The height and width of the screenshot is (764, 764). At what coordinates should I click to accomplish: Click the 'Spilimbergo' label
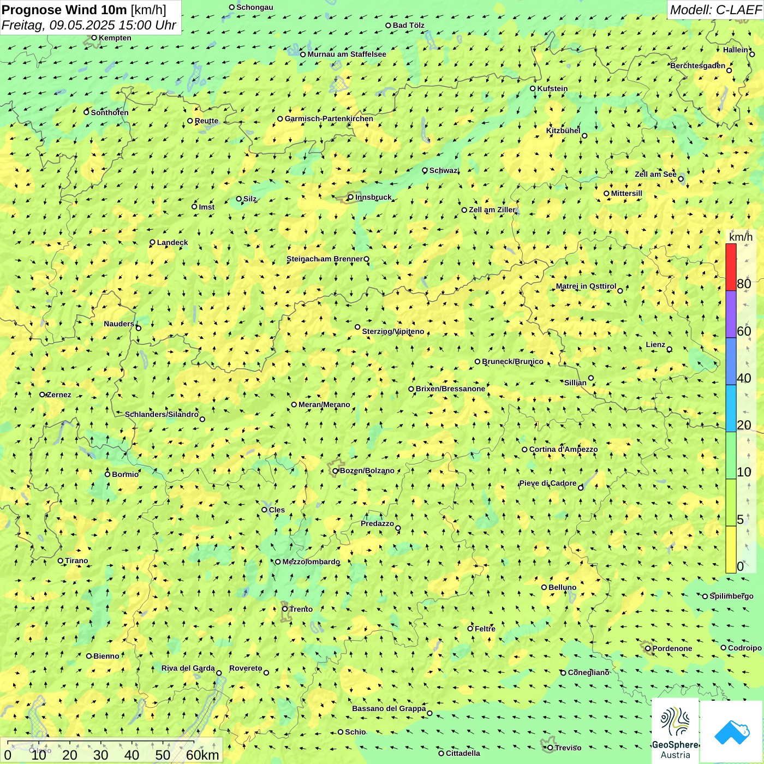coord(731,596)
